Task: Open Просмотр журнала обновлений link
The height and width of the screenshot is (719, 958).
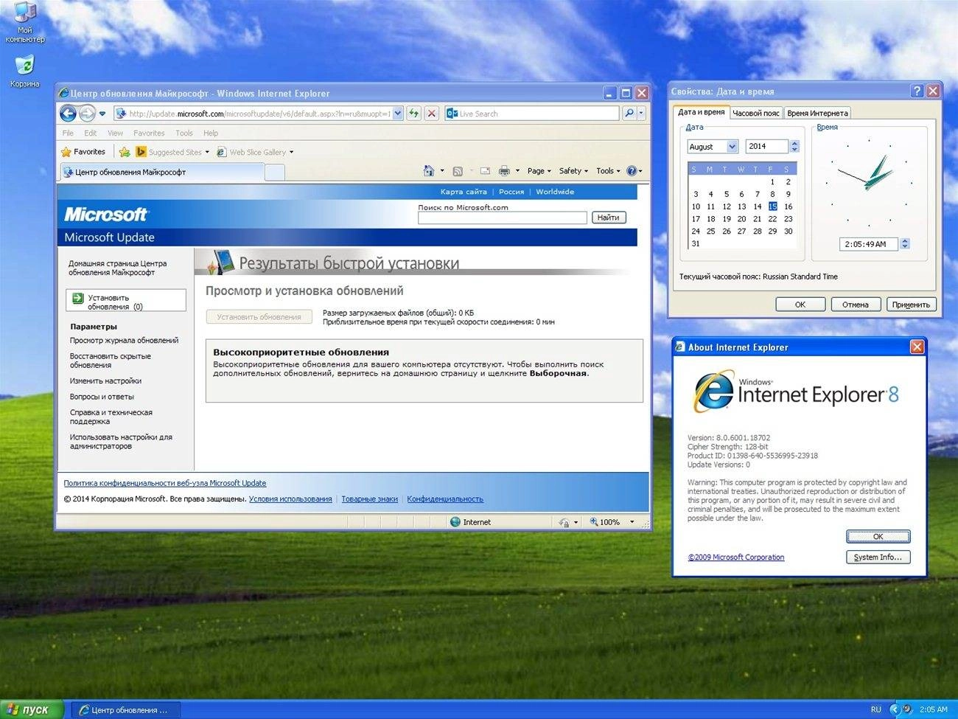Action: [125, 341]
